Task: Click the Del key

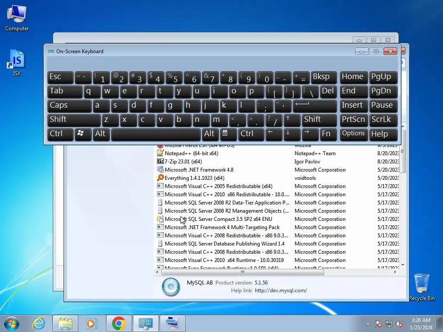Action: tap(328, 92)
